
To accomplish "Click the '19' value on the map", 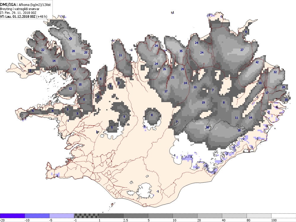I will (x=203, y=102).
